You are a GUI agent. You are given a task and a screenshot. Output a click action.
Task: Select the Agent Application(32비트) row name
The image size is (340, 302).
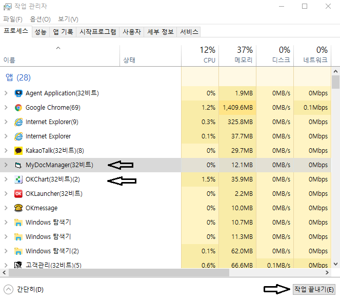62,93
